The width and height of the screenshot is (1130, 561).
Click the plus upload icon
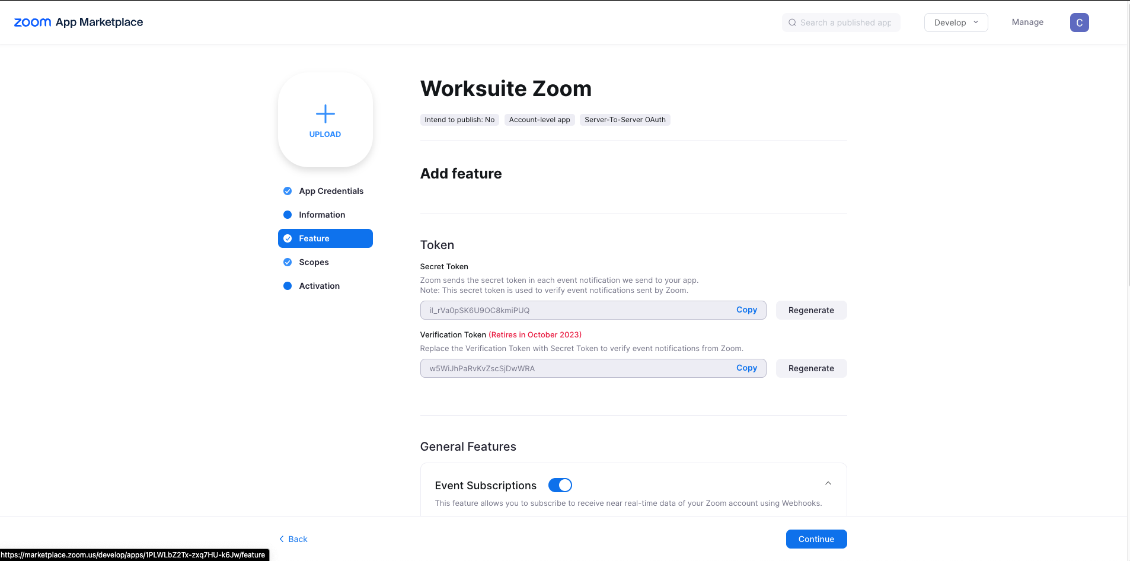325,113
